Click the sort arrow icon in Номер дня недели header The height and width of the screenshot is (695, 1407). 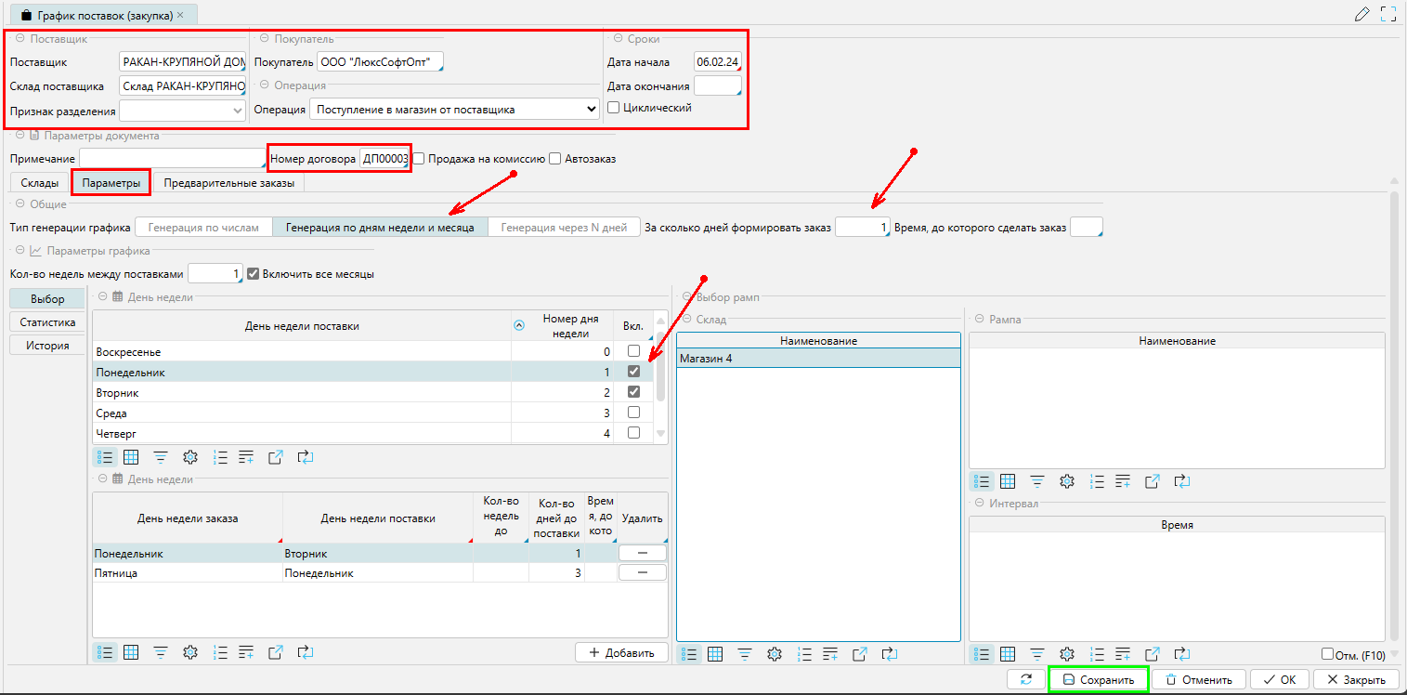[x=519, y=325]
